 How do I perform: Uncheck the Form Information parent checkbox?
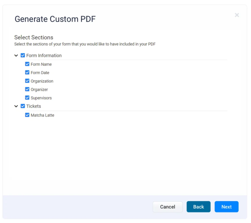click(x=23, y=55)
